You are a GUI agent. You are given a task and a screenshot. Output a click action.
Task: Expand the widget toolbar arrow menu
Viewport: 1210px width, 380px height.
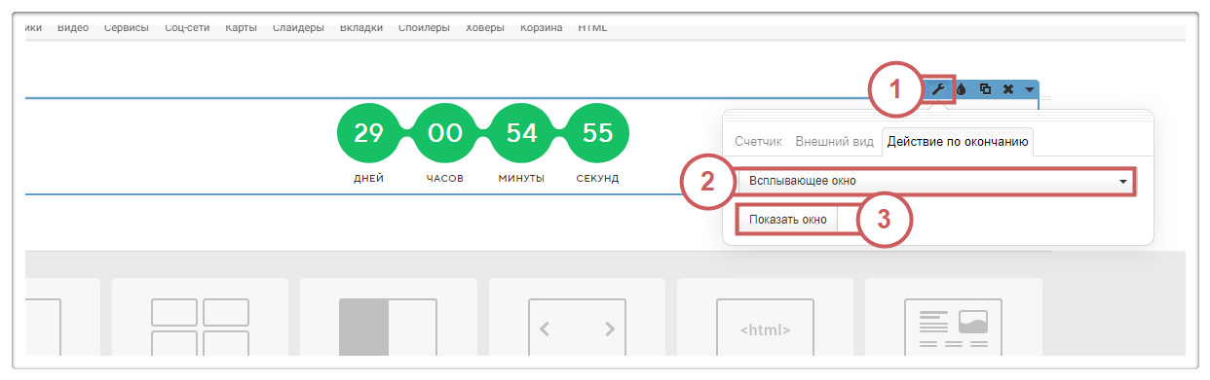(x=1030, y=89)
